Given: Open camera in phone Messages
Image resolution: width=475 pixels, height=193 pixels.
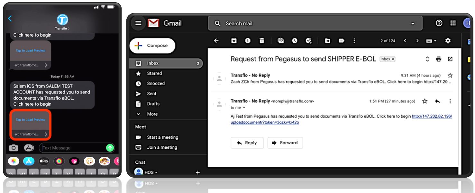Looking at the screenshot, I should [x=14, y=148].
